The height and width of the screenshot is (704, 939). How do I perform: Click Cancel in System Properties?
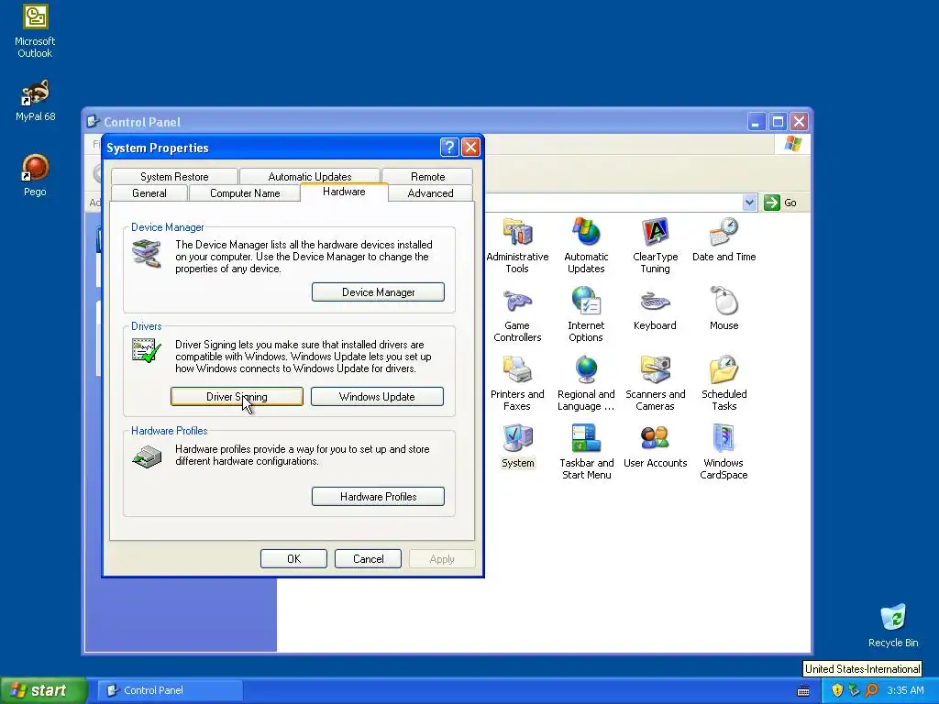tap(368, 558)
